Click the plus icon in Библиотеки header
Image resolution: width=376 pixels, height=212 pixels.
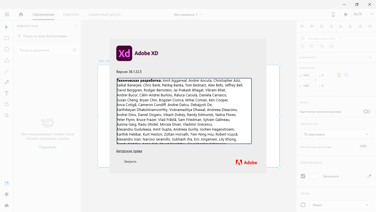tap(77, 26)
